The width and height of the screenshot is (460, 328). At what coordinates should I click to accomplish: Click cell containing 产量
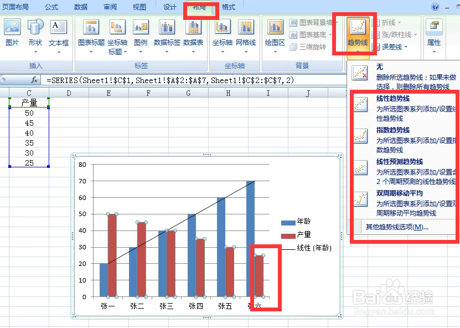(x=29, y=102)
